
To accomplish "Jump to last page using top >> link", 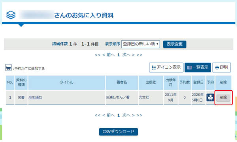I will [x=139, y=55].
